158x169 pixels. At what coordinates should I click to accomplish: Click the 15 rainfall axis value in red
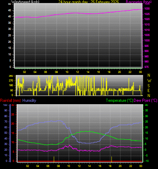pos(13,133)
